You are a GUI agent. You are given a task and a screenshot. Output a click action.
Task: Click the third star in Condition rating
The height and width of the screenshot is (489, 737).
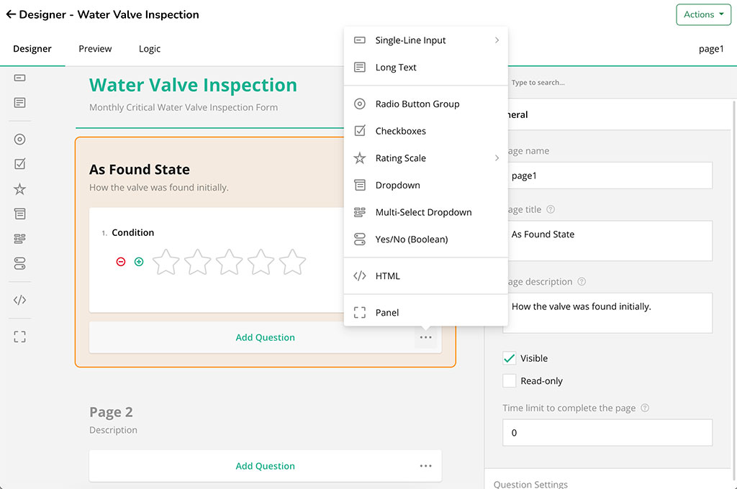pos(229,262)
